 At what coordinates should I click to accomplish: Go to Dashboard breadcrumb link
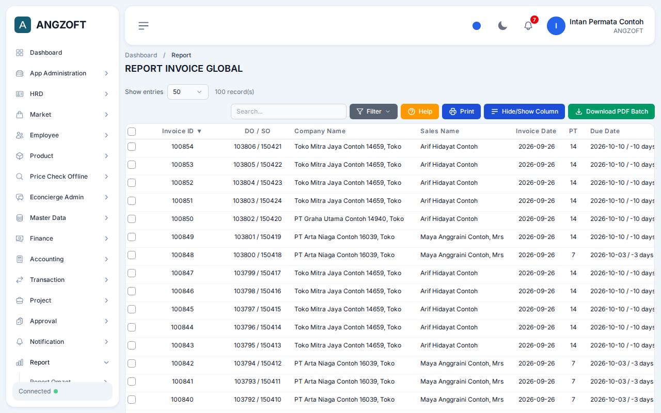click(141, 55)
